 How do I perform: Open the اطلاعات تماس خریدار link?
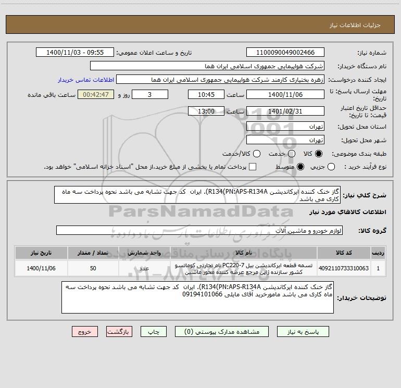click(x=86, y=80)
